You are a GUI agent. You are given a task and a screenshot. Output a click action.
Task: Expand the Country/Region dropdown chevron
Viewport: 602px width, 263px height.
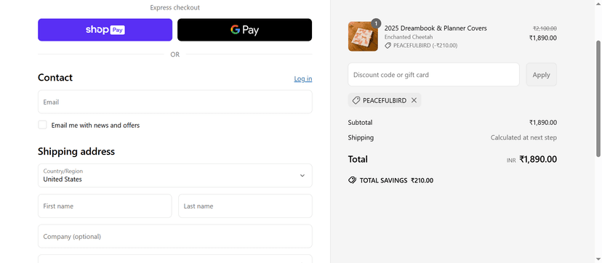point(302,176)
